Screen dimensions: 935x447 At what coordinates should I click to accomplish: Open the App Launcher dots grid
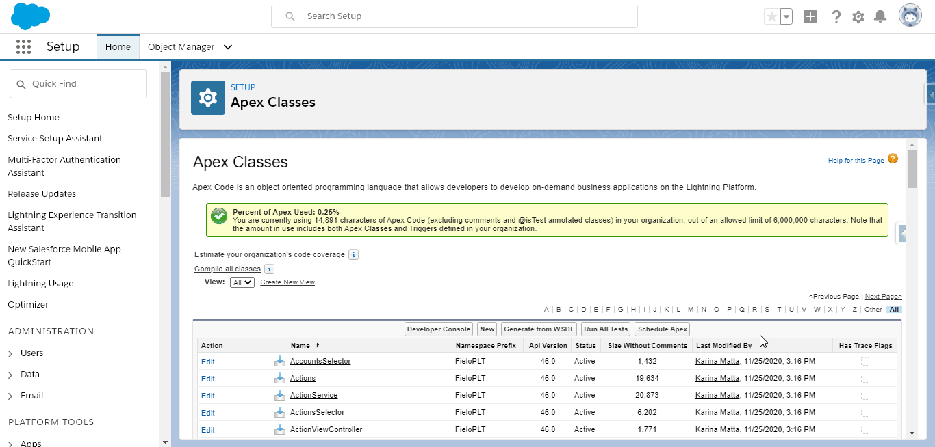pos(23,46)
